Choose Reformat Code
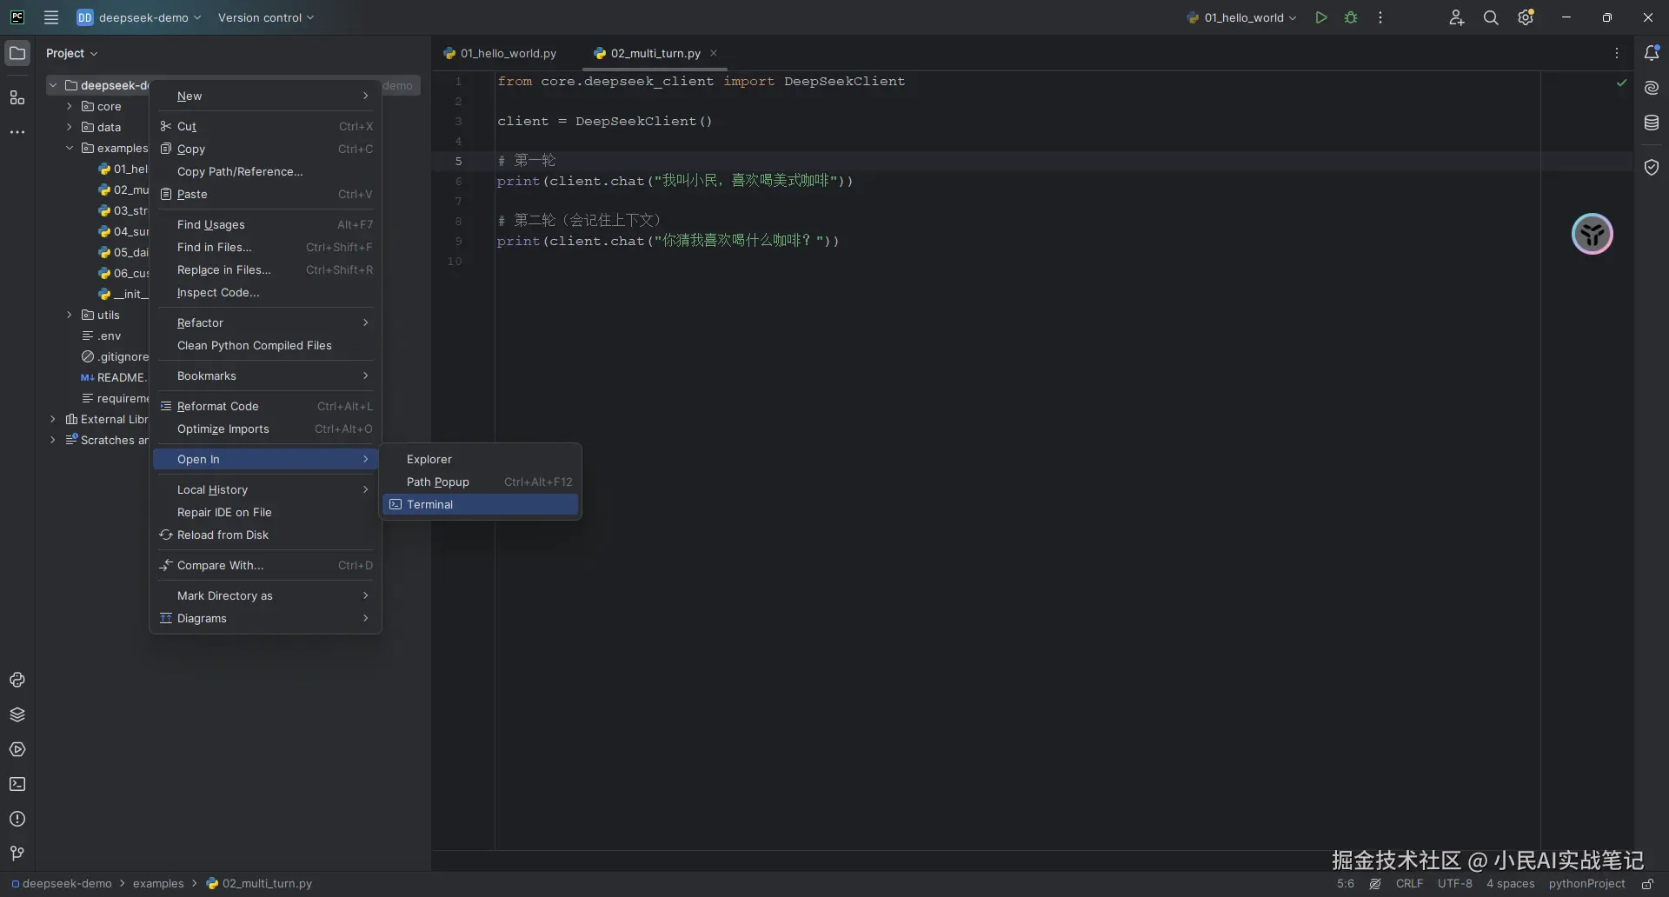The image size is (1669, 897). point(266,406)
